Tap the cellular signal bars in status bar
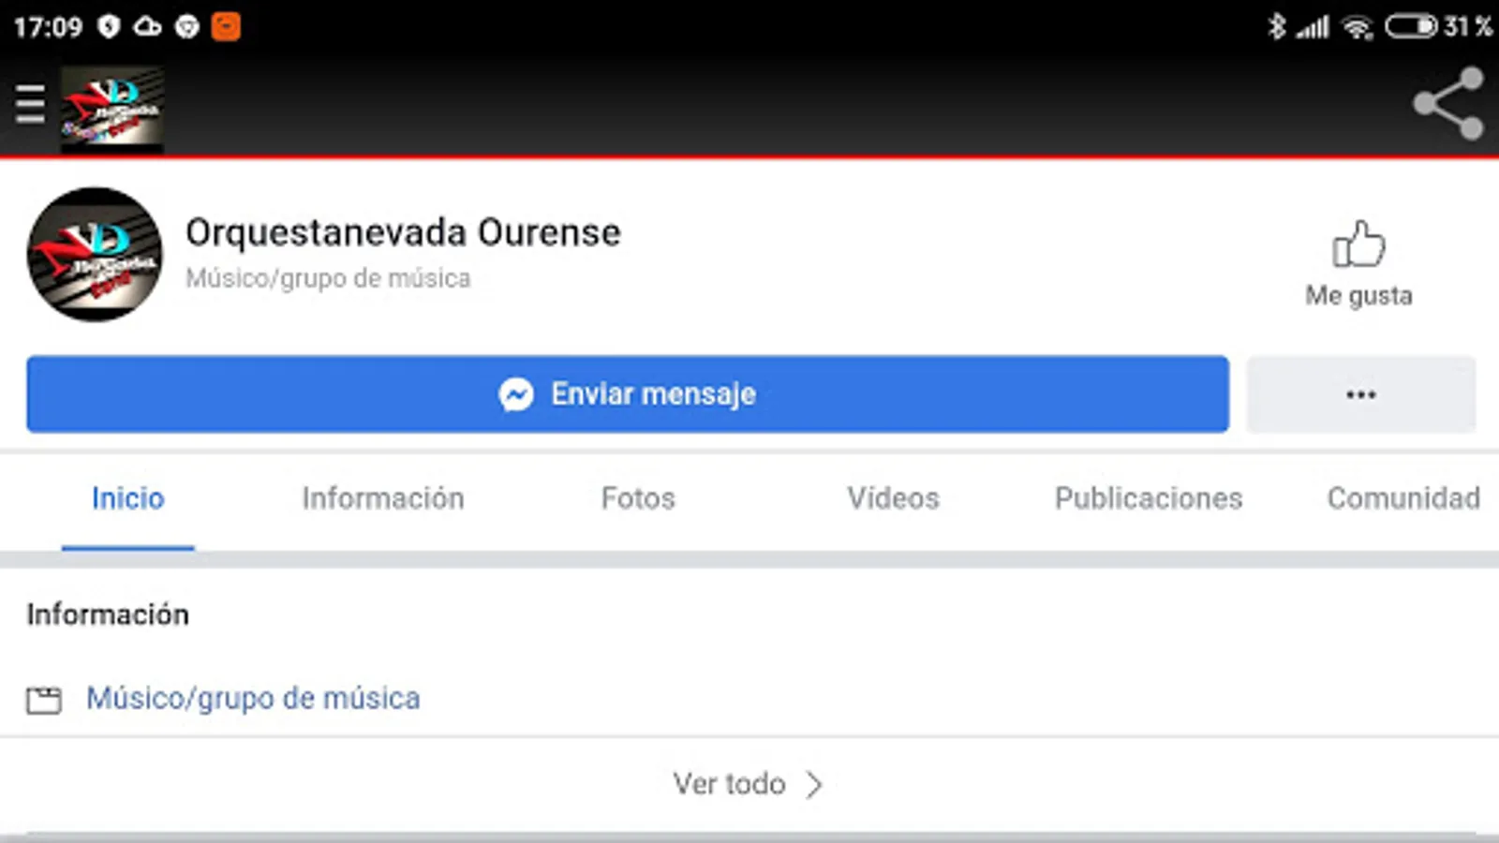The image size is (1499, 843). click(x=1313, y=27)
